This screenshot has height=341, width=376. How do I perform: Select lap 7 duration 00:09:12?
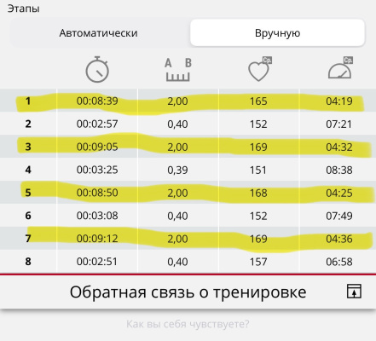(x=97, y=239)
